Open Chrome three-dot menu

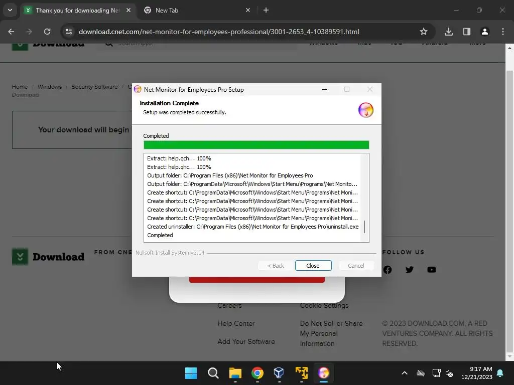pyautogui.click(x=503, y=32)
